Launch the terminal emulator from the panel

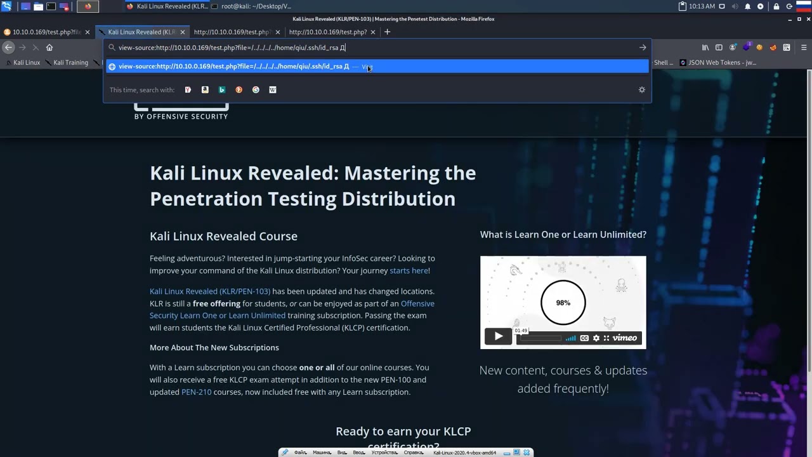[x=51, y=6]
